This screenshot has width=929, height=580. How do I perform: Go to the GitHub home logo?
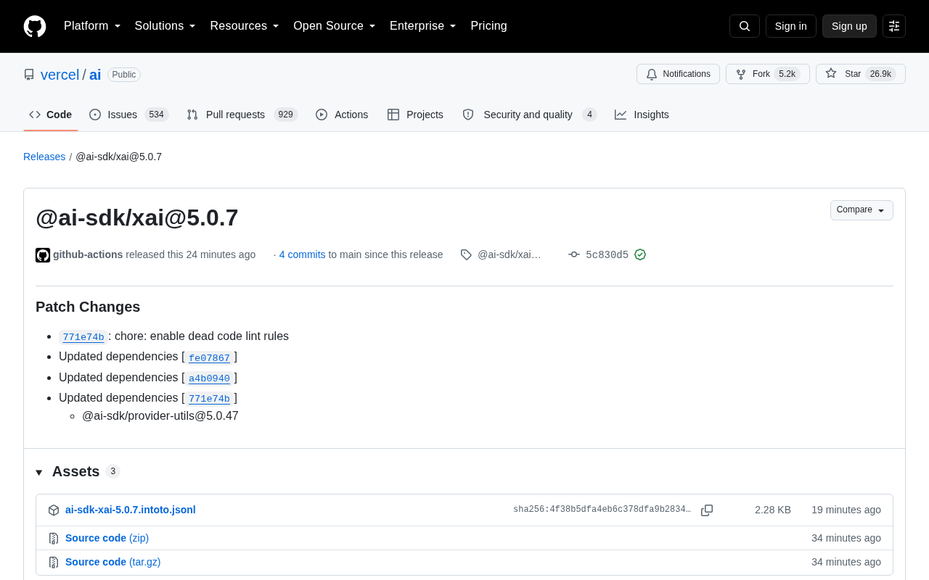coord(35,26)
